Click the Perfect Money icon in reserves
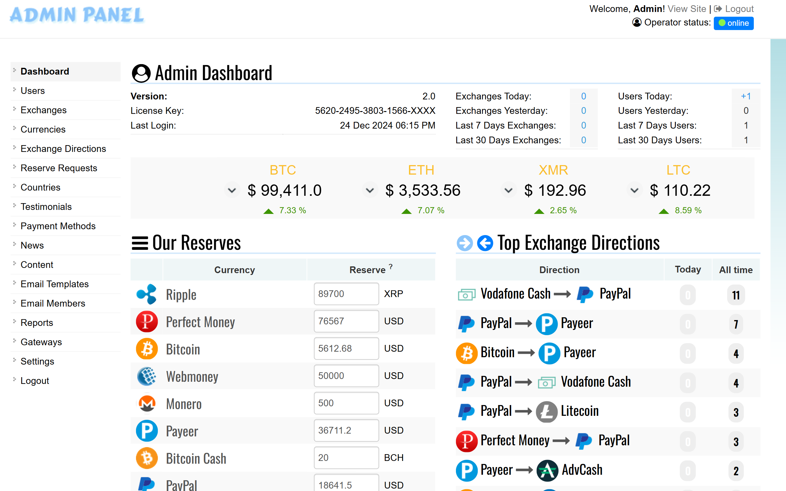The height and width of the screenshot is (491, 786). [147, 322]
